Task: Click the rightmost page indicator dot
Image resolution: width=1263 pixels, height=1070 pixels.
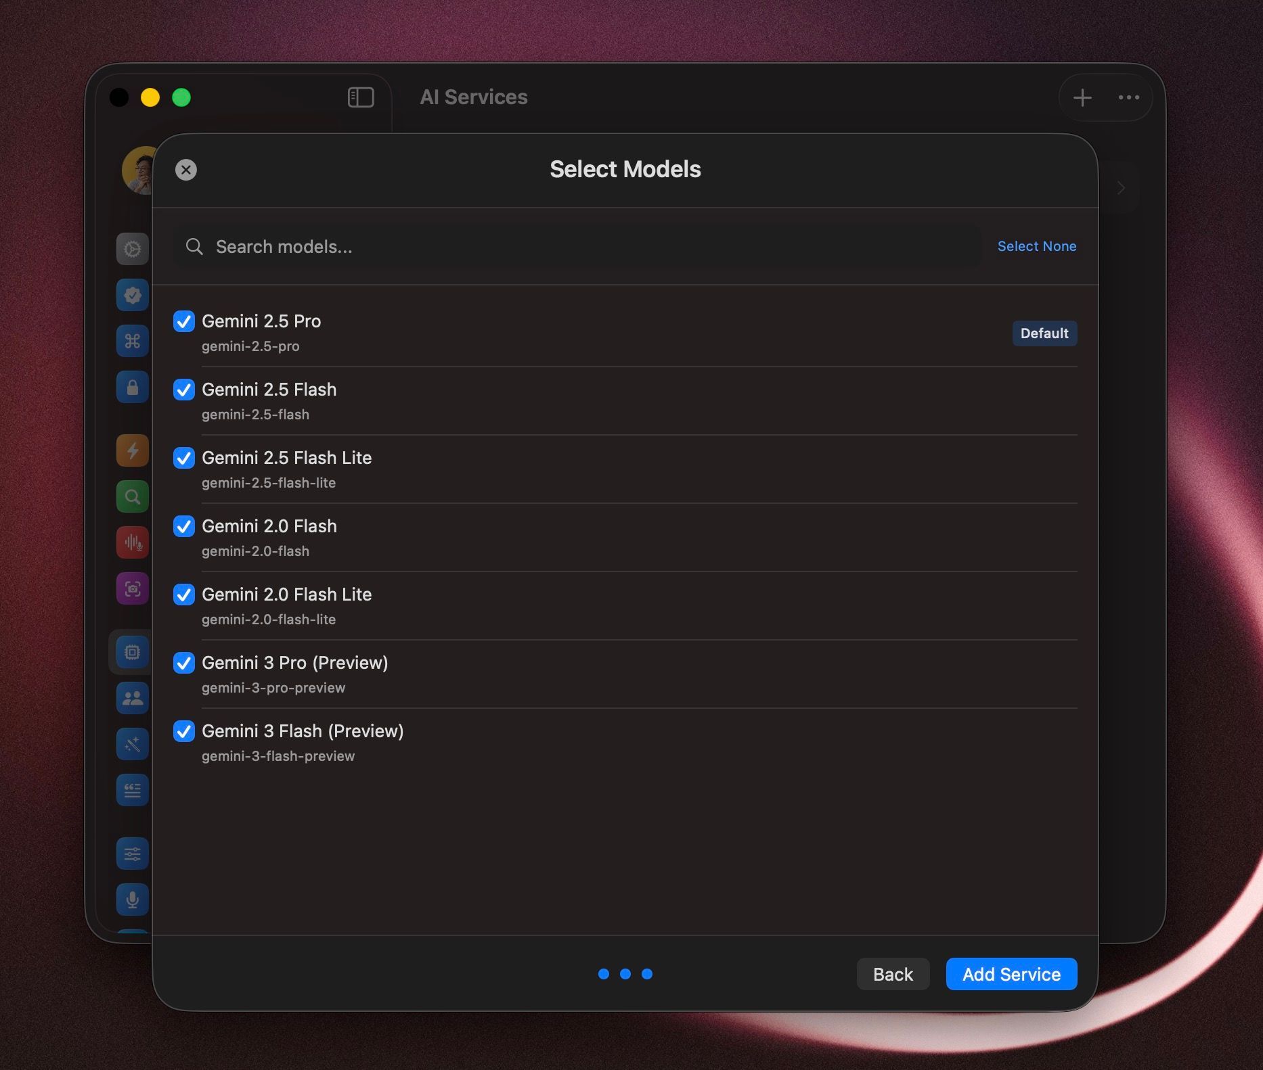Action: 647,974
